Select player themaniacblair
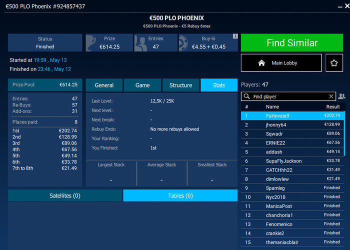 click(292, 242)
